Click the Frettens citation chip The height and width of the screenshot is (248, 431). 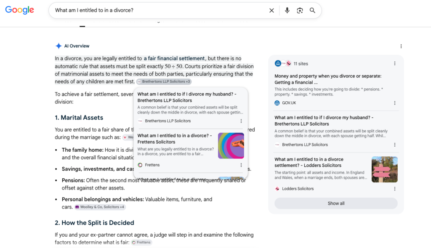141,243
